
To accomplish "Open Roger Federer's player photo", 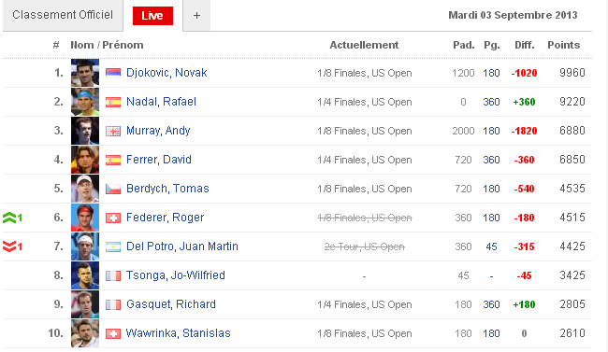I will point(85,218).
